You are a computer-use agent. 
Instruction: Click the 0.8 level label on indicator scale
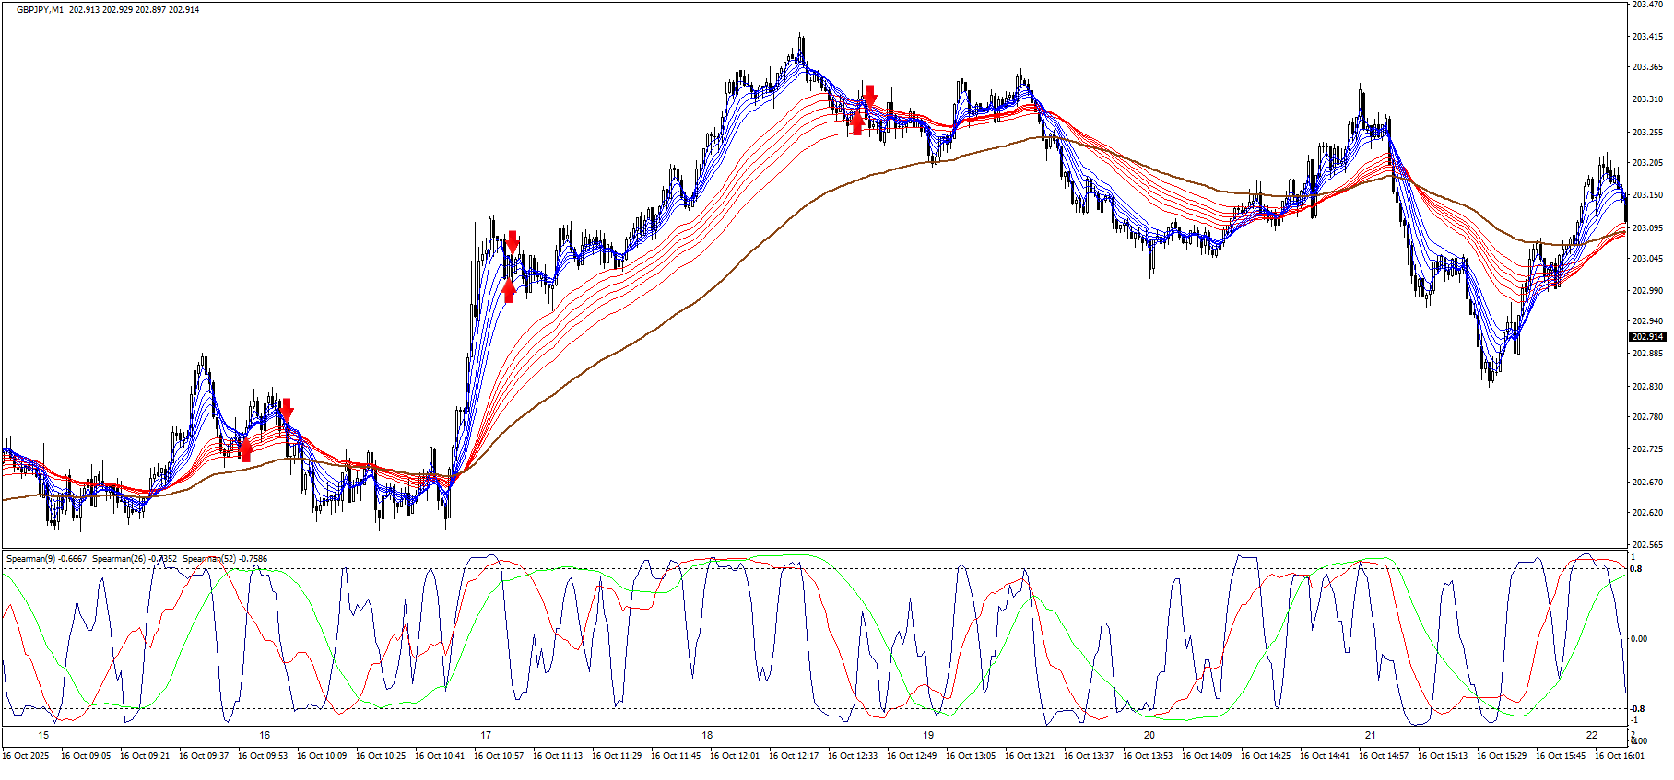[1636, 569]
